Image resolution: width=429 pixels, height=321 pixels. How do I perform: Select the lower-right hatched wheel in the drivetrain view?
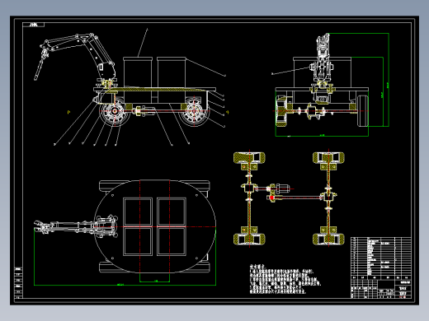click(x=328, y=239)
